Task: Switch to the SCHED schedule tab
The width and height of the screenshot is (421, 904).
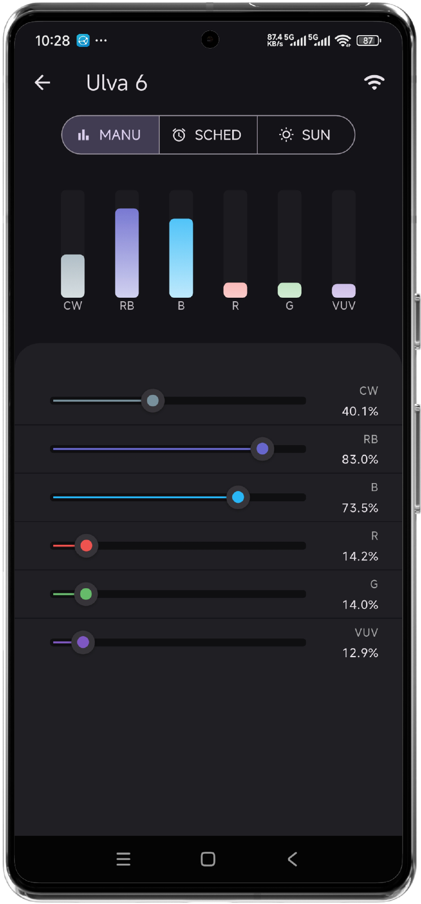Action: (x=208, y=135)
